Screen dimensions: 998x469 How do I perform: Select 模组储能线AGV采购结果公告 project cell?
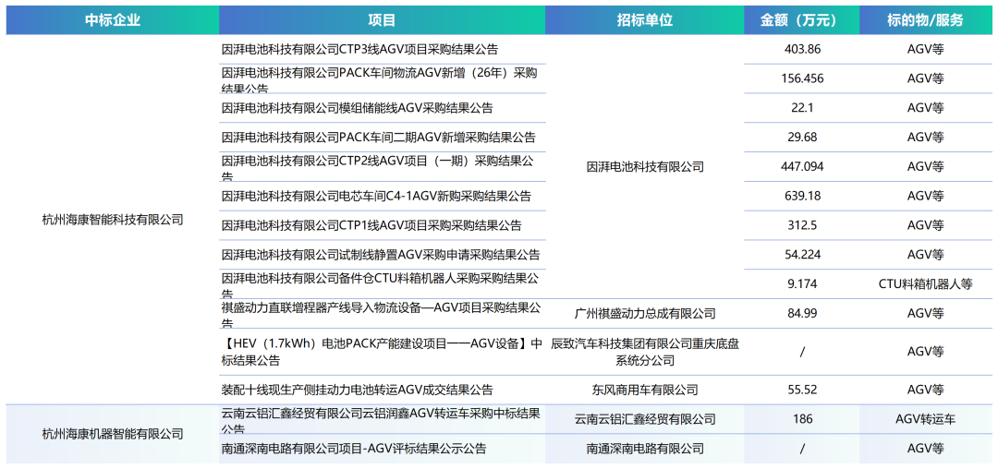click(x=382, y=108)
